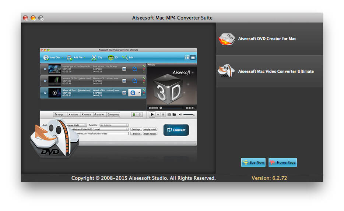Click the preview playback progress slider
344x211 pixels.
point(171,108)
